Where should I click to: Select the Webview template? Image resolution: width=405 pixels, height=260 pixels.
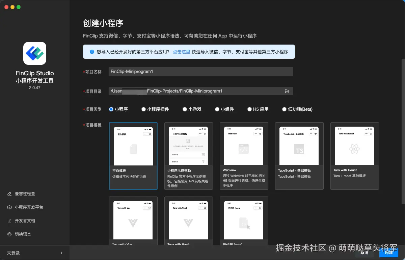click(x=244, y=155)
